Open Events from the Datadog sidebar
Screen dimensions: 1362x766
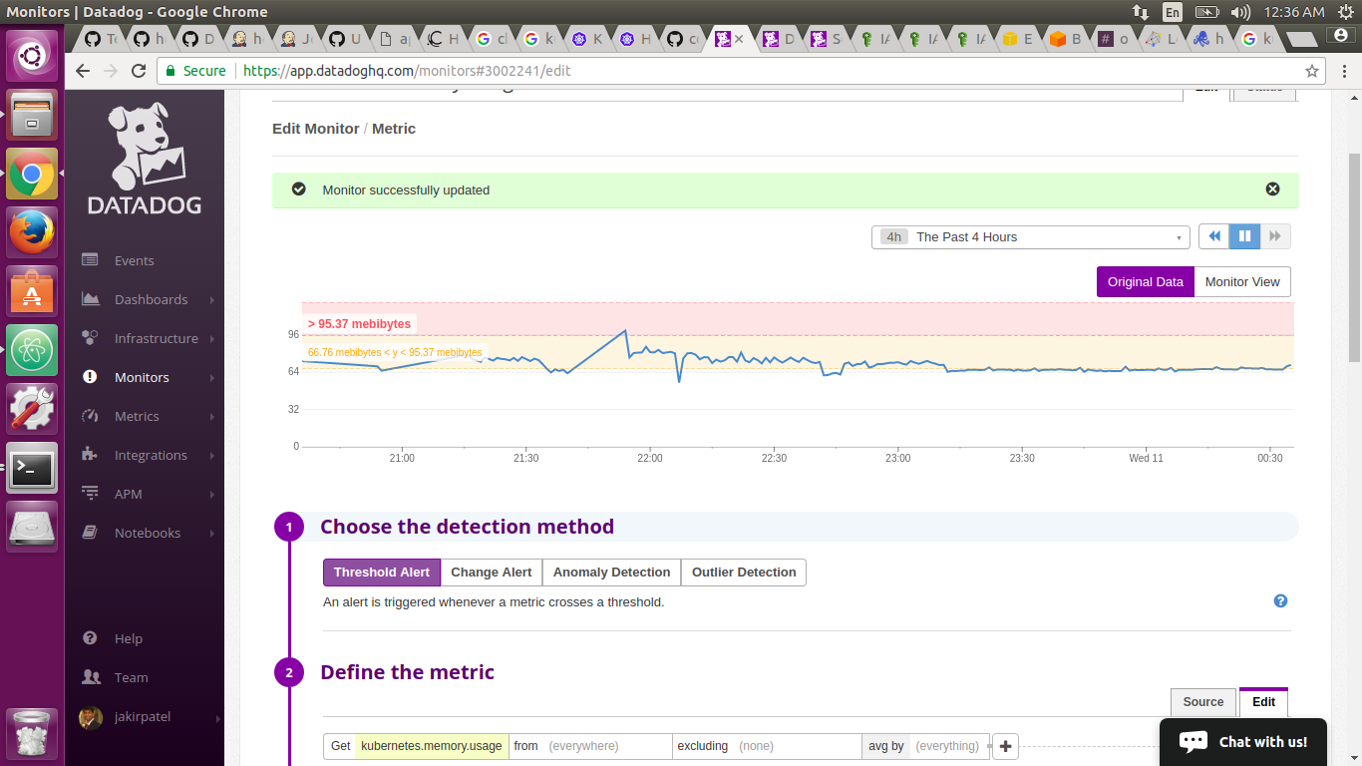tap(134, 260)
